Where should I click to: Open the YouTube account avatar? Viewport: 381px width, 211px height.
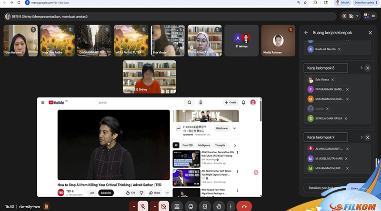pyautogui.click(x=253, y=102)
